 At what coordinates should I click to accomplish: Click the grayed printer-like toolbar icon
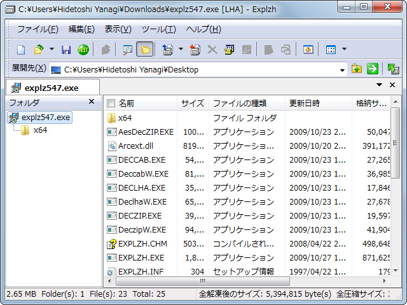click(x=286, y=50)
